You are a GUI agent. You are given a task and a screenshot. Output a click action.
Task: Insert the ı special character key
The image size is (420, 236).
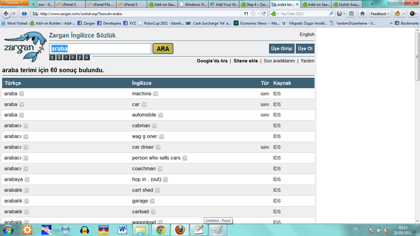click(x=66, y=57)
